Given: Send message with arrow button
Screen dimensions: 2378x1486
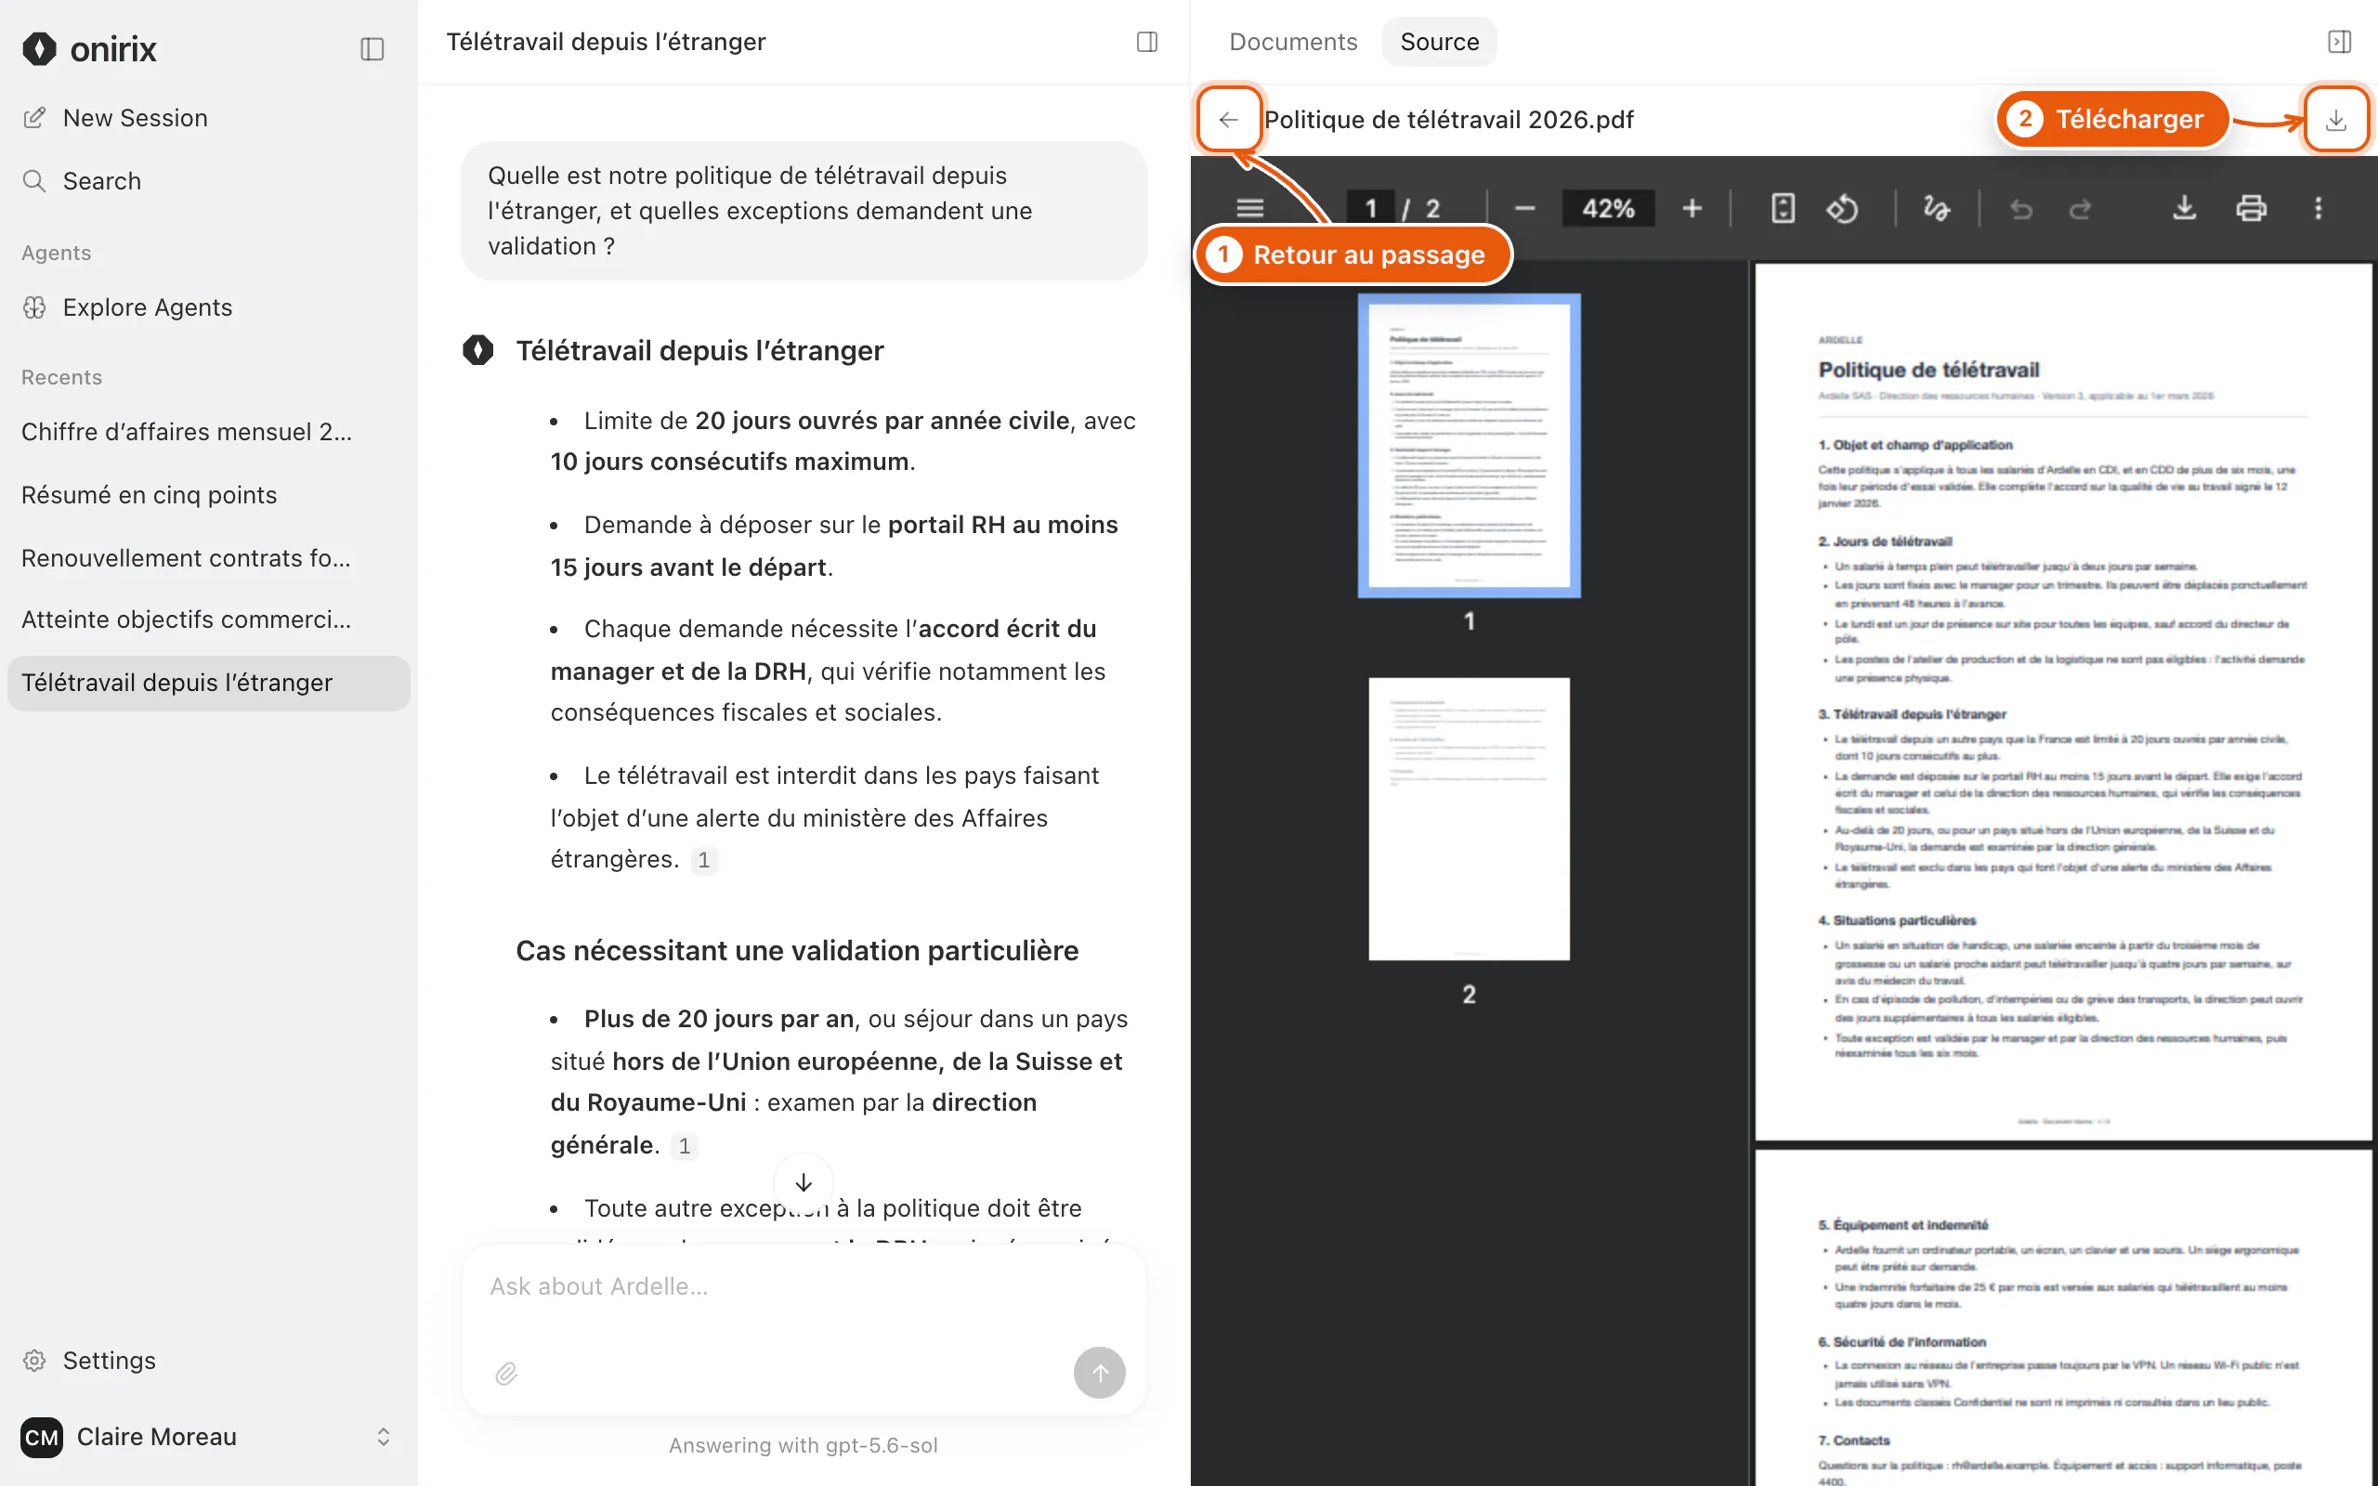Looking at the screenshot, I should [x=1100, y=1373].
